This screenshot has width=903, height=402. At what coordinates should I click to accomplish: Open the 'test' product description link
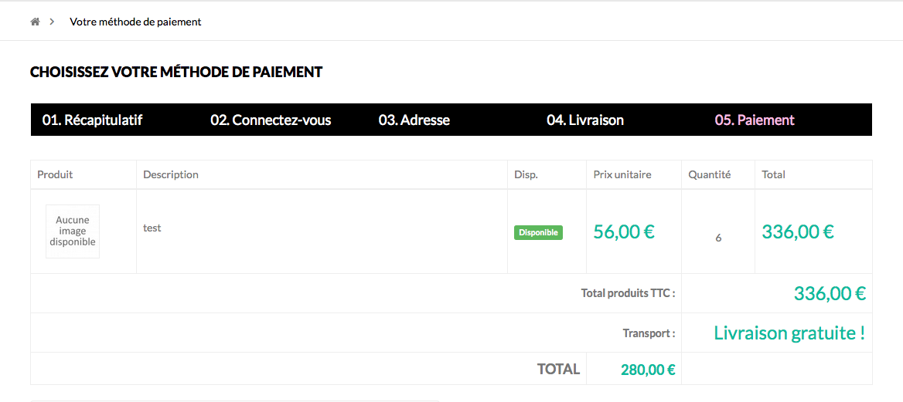coord(152,228)
